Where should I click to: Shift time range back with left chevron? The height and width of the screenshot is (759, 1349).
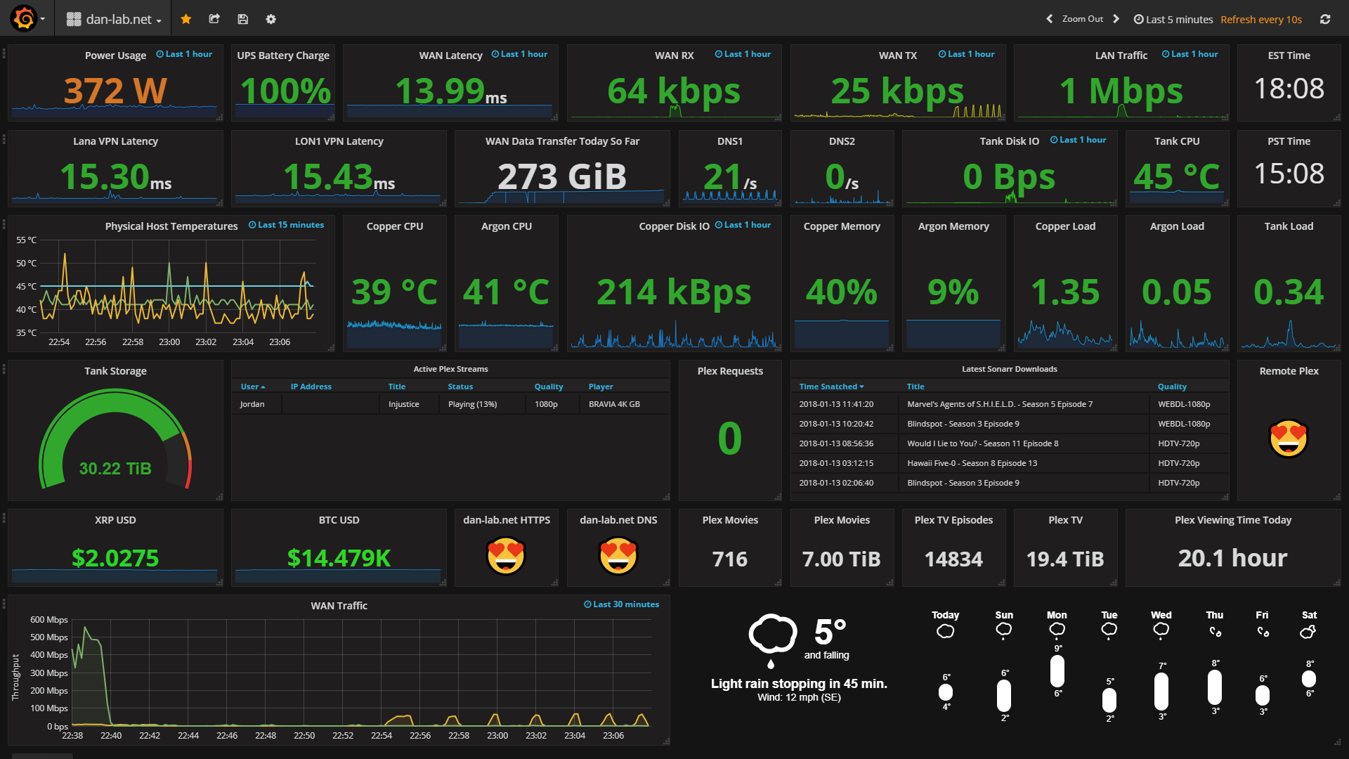pos(1049,19)
